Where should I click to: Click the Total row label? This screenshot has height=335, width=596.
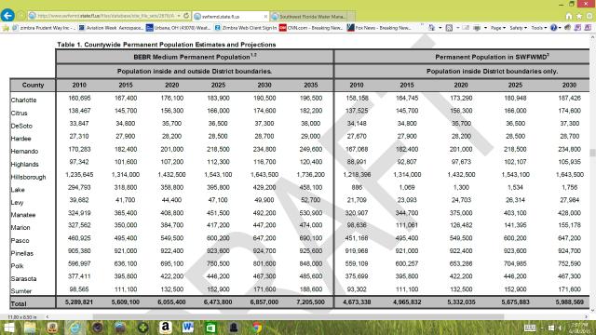tap(19, 304)
